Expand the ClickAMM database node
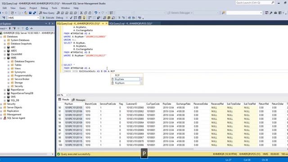 [x=5, y=54]
